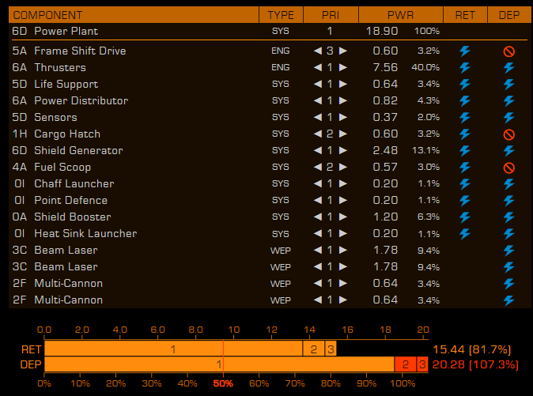The image size is (533, 396).
Task: Click Thrusters retracted lightning icon
Action: [x=465, y=68]
